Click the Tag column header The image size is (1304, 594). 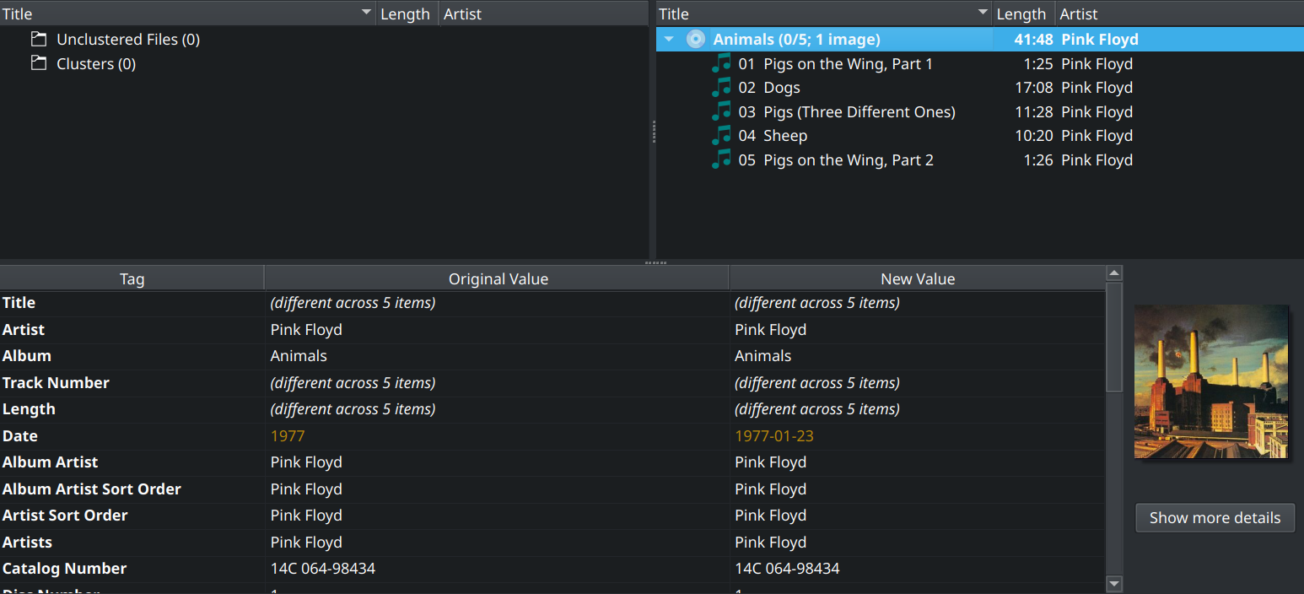pos(132,278)
